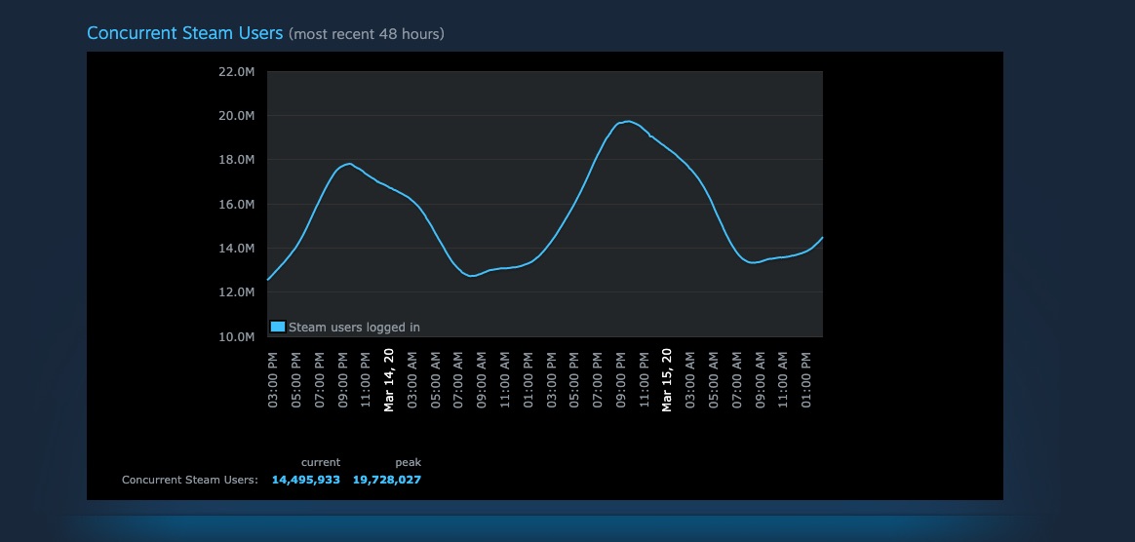Click the blue legend swatch for Steam users

(x=277, y=327)
